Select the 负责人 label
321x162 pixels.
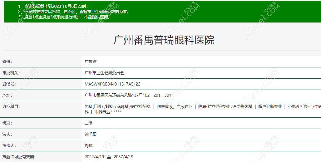(9, 146)
